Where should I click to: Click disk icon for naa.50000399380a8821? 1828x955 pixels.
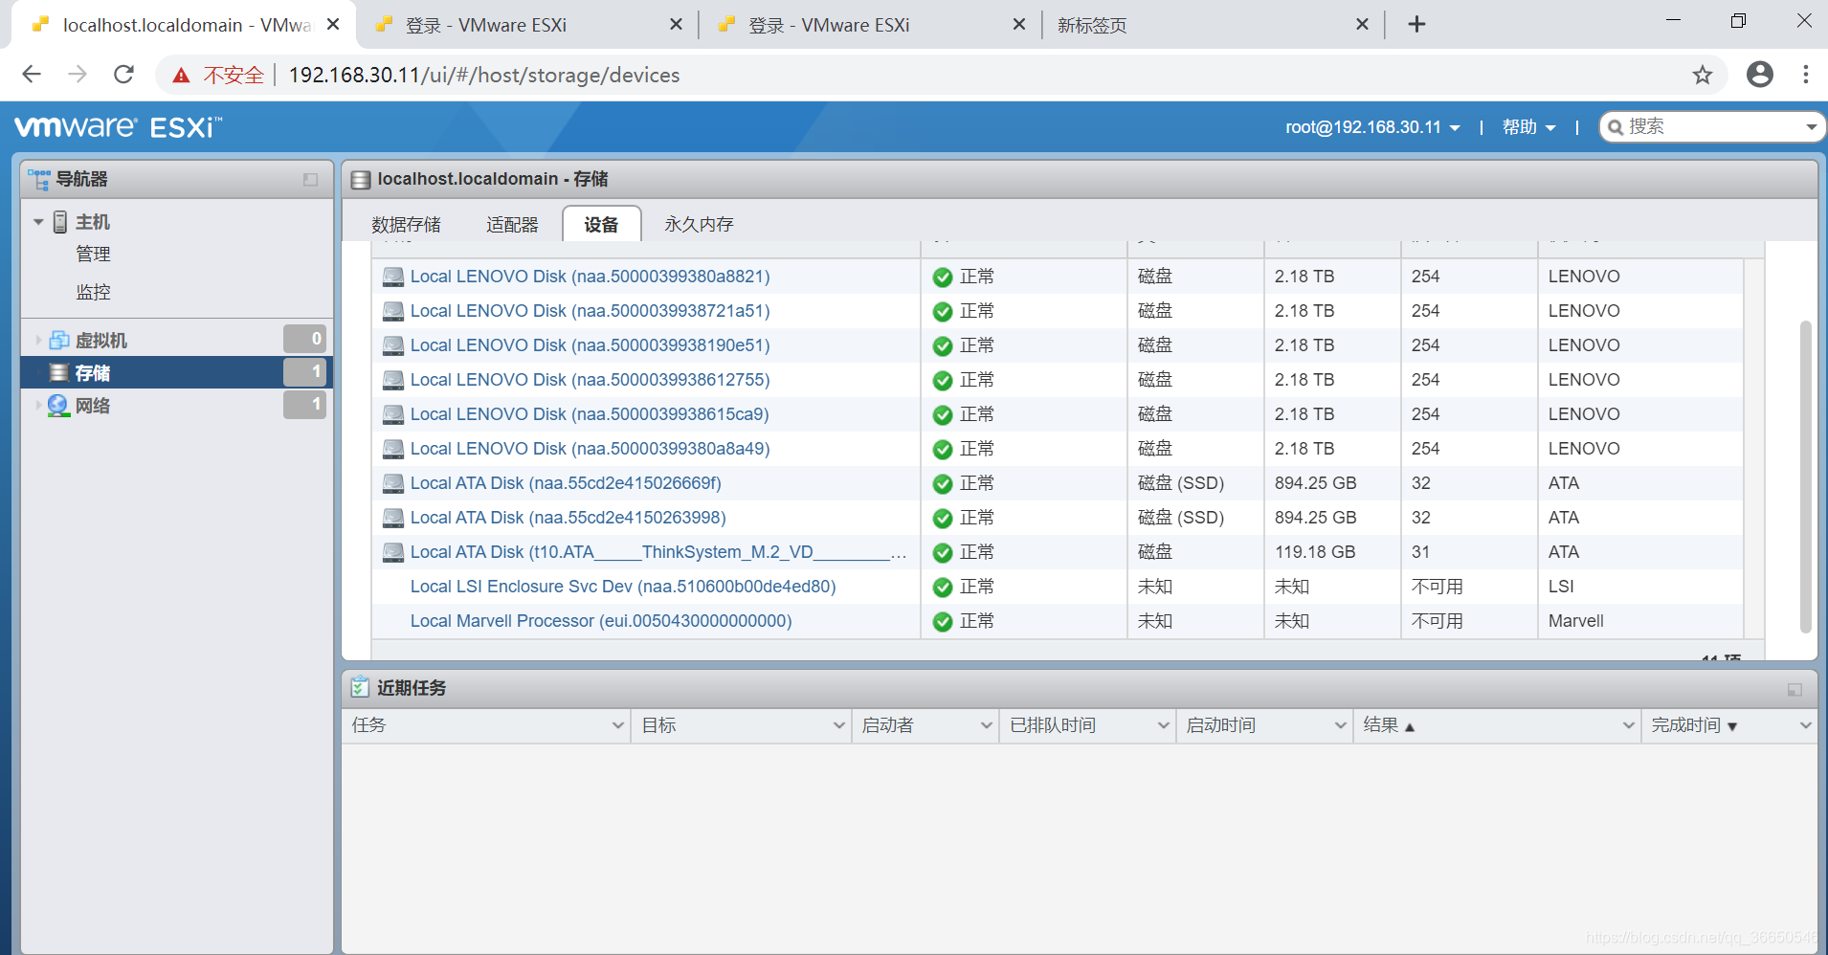[393, 277]
